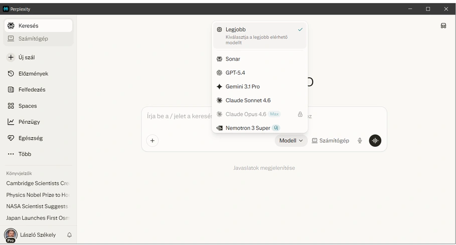Click the Perplexity logo in title bar

pyautogui.click(x=6, y=9)
